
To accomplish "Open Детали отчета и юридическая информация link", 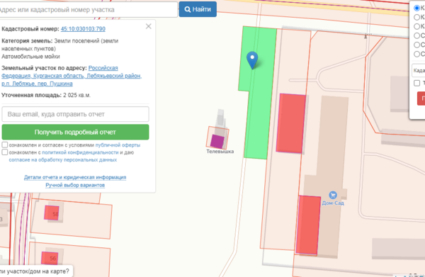I will [75, 177].
